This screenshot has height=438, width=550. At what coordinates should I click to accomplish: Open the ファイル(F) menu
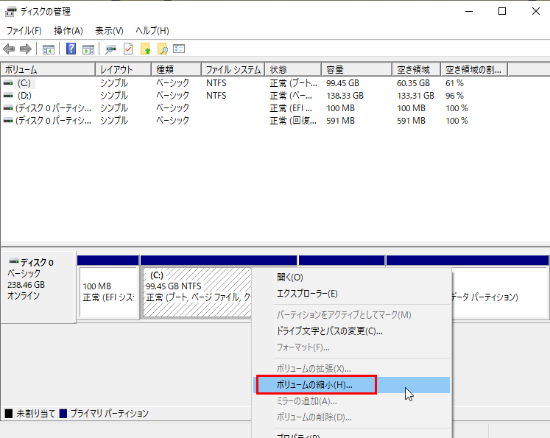tap(24, 31)
